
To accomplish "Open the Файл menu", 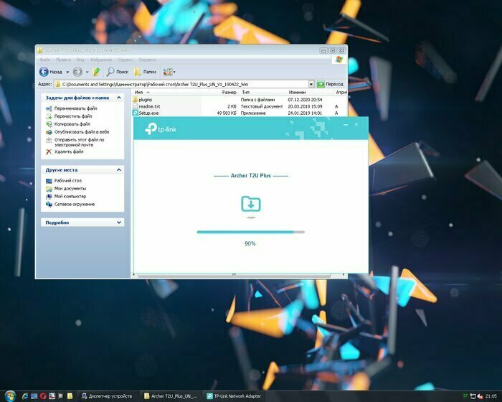I will pos(44,60).
